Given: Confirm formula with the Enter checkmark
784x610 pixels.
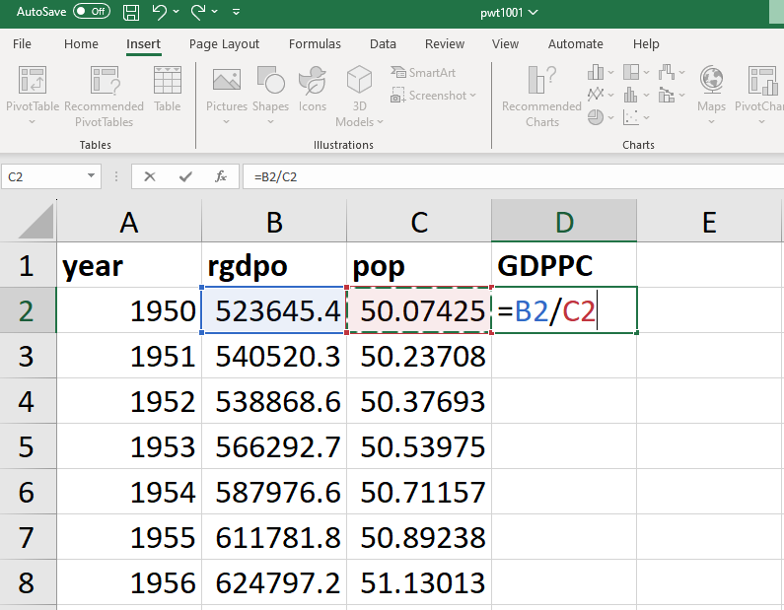Looking at the screenshot, I should coord(185,176).
